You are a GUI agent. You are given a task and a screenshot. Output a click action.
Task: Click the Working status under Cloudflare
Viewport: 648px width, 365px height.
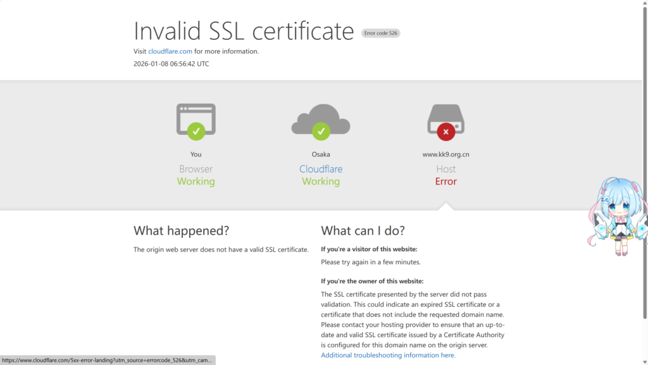coord(321,182)
